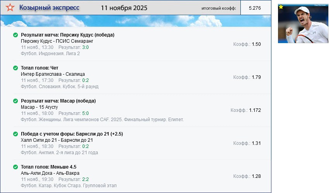
Task: Open the Масар - 15 Агусту match
Action: 39,107
